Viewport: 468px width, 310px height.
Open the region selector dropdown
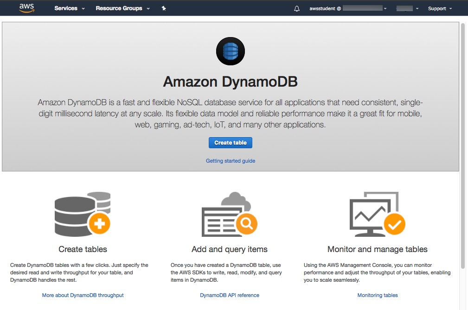[408, 8]
